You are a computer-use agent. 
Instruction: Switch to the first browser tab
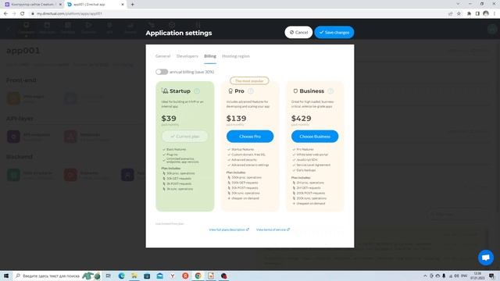click(33, 5)
